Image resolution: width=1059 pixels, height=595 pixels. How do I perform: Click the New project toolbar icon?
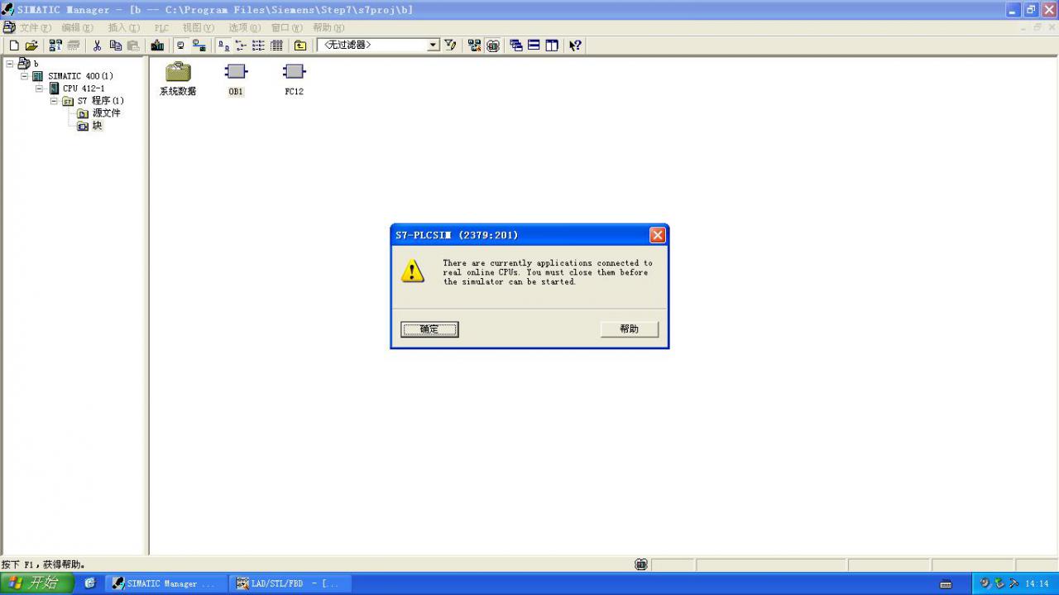pos(14,46)
